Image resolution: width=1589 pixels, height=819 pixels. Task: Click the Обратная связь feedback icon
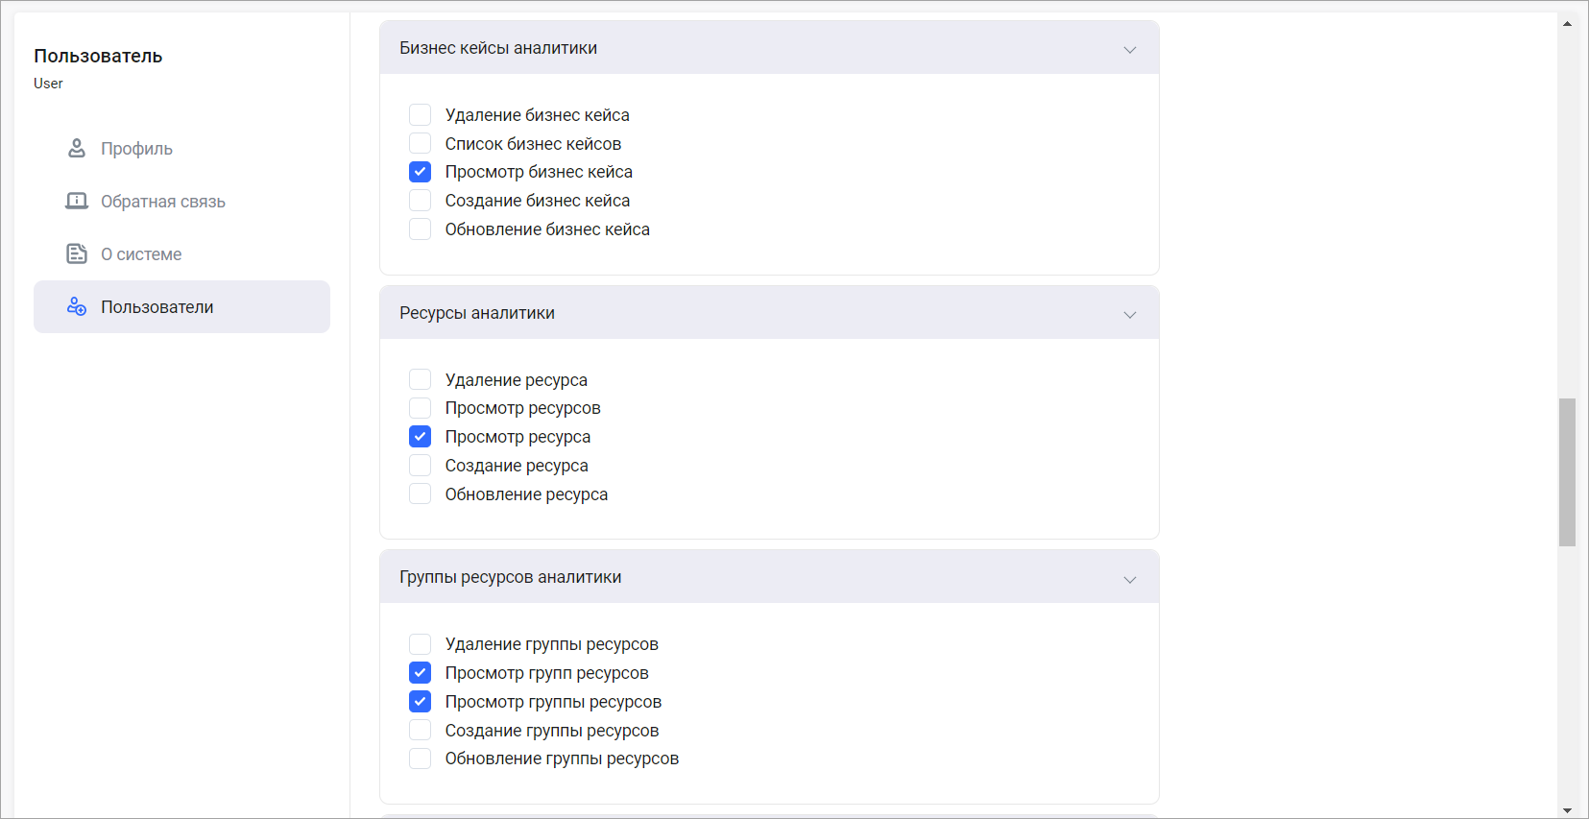(x=77, y=201)
